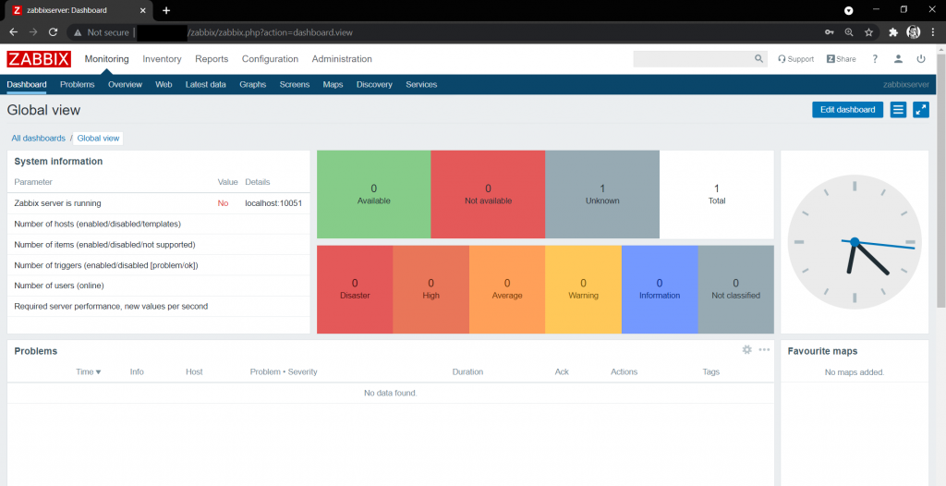The image size is (946, 486).
Task: Click the Edit dashboard button
Action: [848, 110]
